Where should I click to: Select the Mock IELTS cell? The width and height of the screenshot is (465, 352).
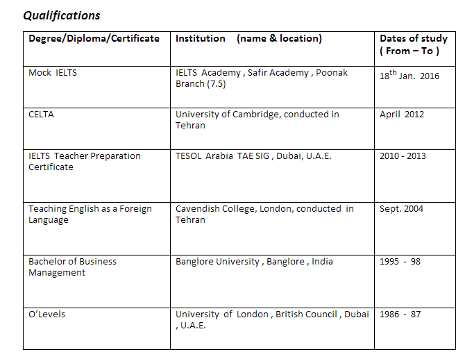coord(53,73)
